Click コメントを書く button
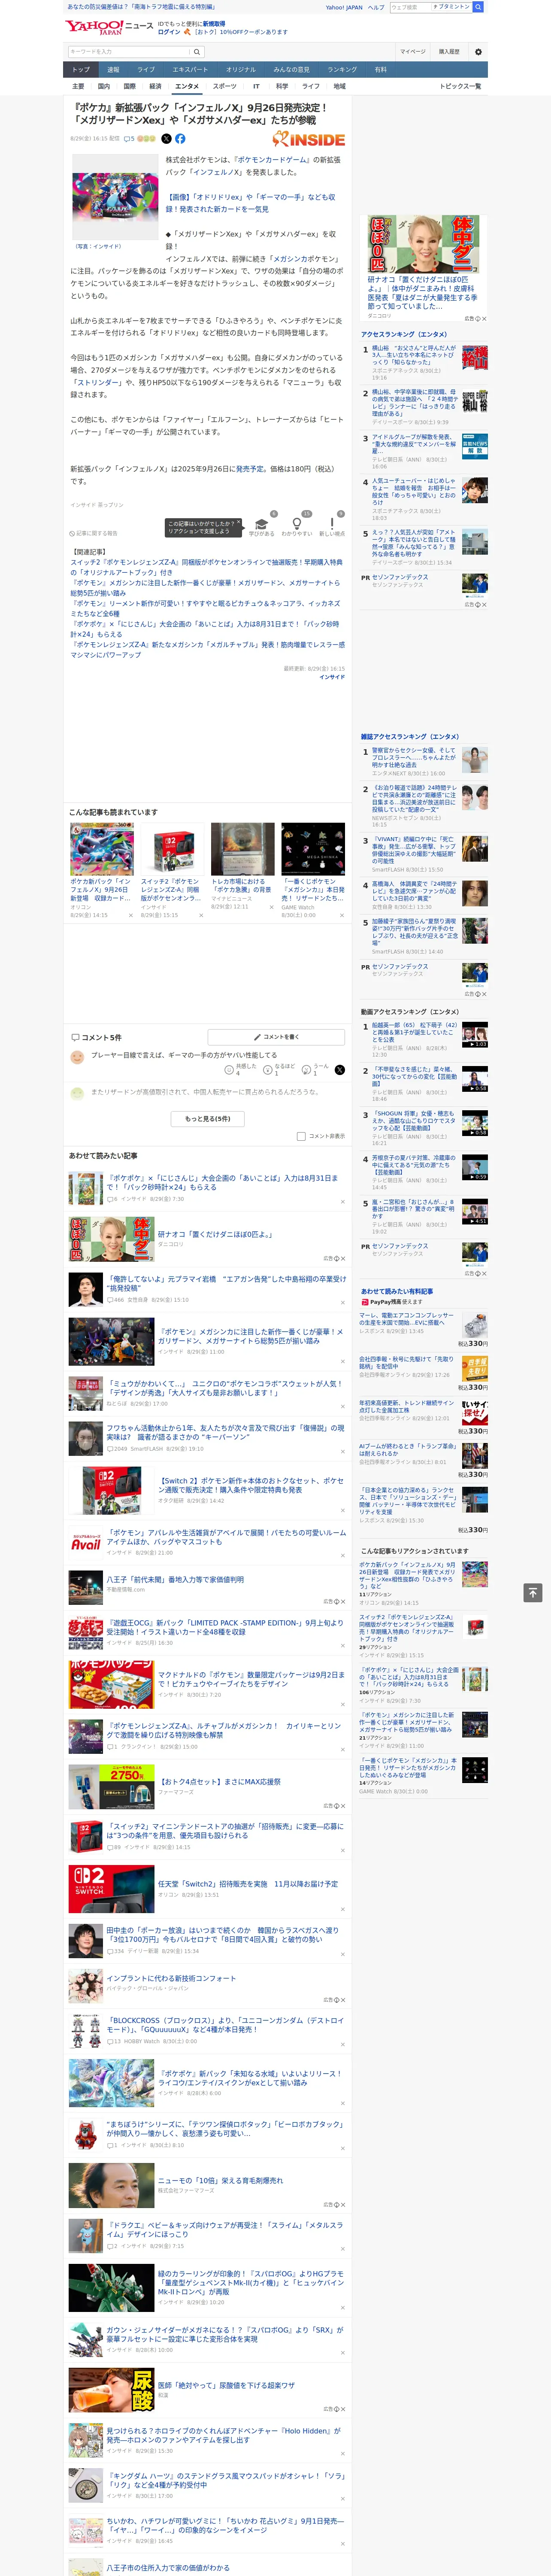The height and width of the screenshot is (2576, 551). point(277,1037)
